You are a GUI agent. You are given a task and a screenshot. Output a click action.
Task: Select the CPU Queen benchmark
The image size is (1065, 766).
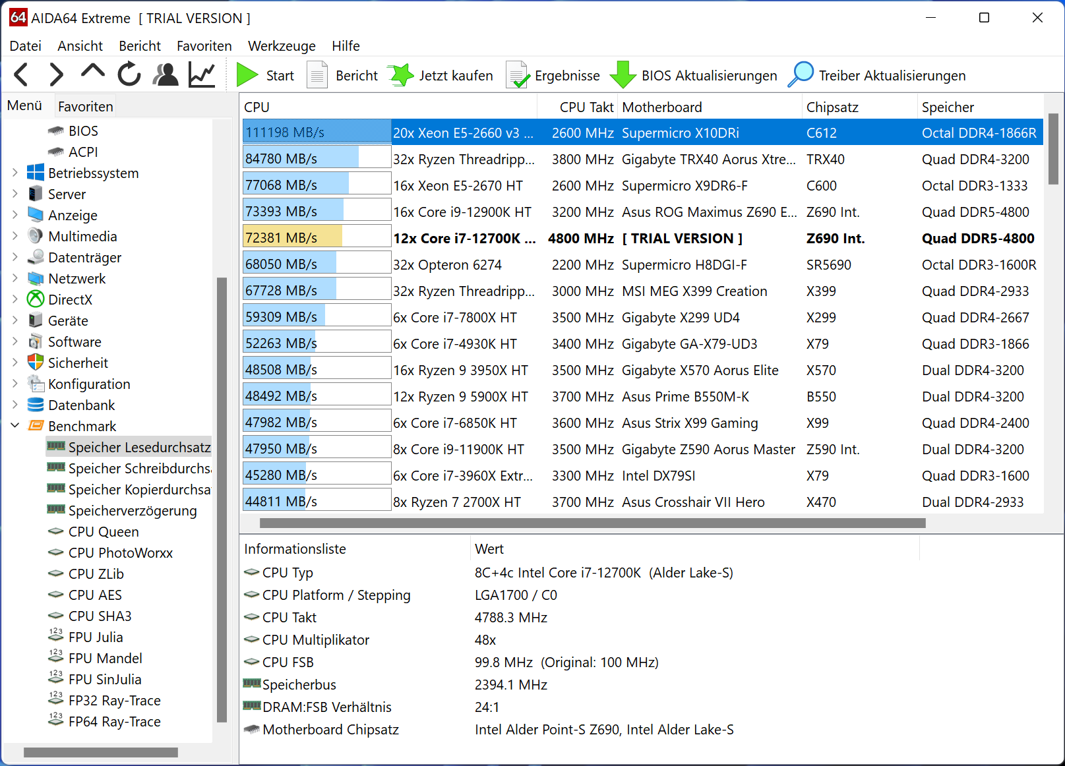click(x=103, y=531)
